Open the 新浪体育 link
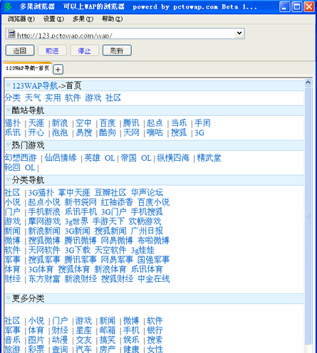This screenshot has width=317, height=353. click(x=110, y=269)
